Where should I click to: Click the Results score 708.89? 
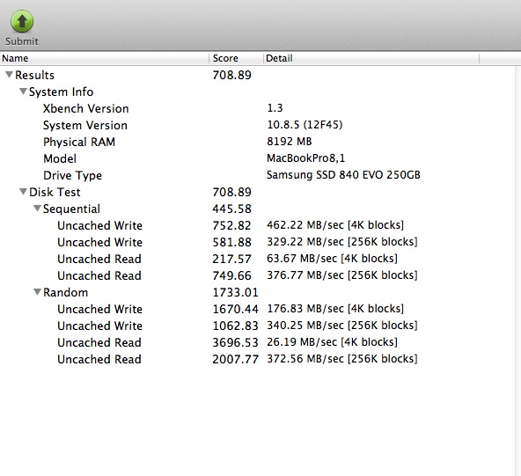point(232,75)
